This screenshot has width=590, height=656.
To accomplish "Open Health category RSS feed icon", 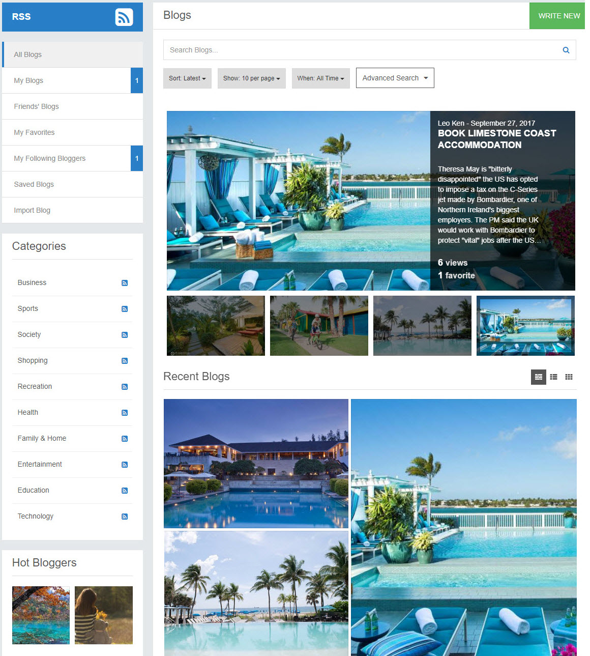I will click(125, 413).
